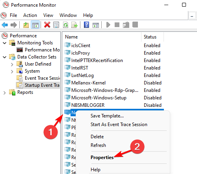Choose Start As Event Trace Session
Viewport: 197px width, 174px height.
[119, 125]
